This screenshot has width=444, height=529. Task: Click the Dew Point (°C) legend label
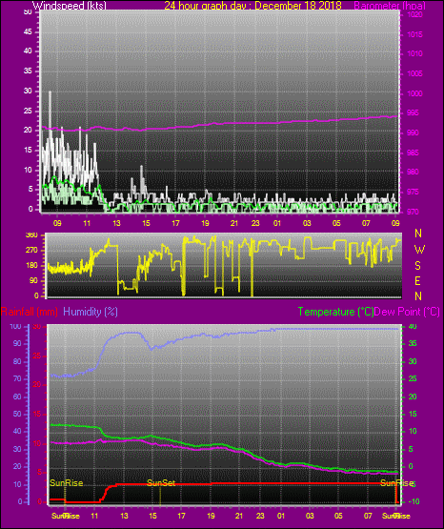coord(407,312)
